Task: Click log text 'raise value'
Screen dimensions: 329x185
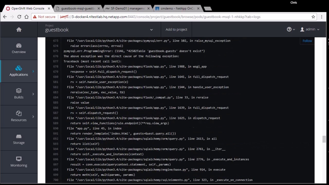Action: point(80,103)
